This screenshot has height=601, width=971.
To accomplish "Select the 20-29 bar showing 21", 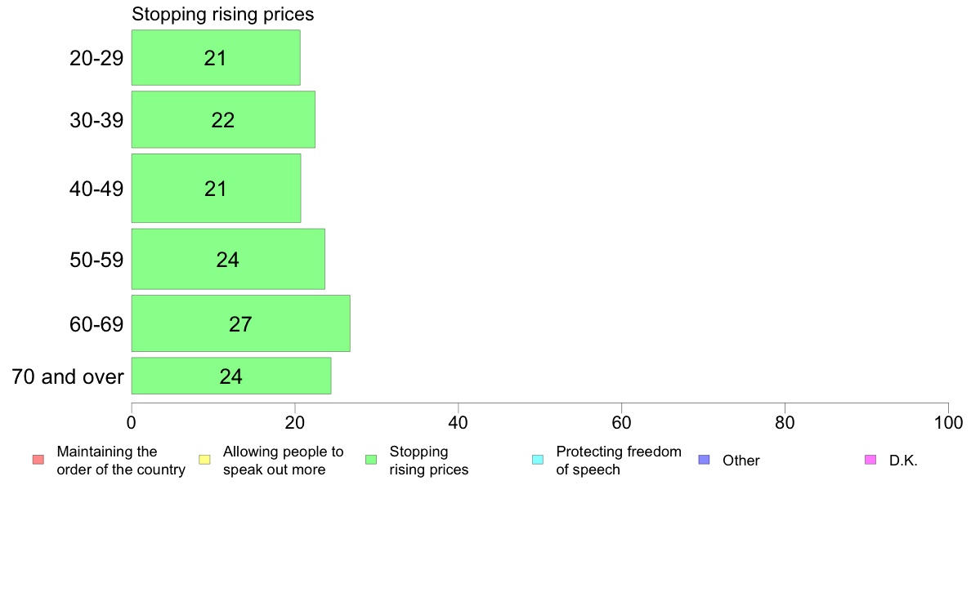I will pos(216,57).
